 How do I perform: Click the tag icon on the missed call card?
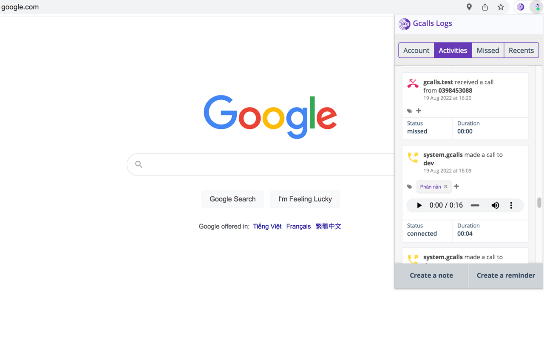tap(410, 111)
